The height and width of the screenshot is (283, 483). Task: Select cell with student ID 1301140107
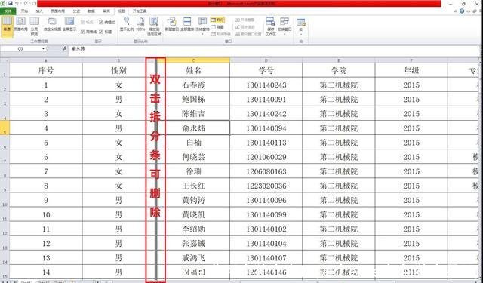click(x=266, y=258)
